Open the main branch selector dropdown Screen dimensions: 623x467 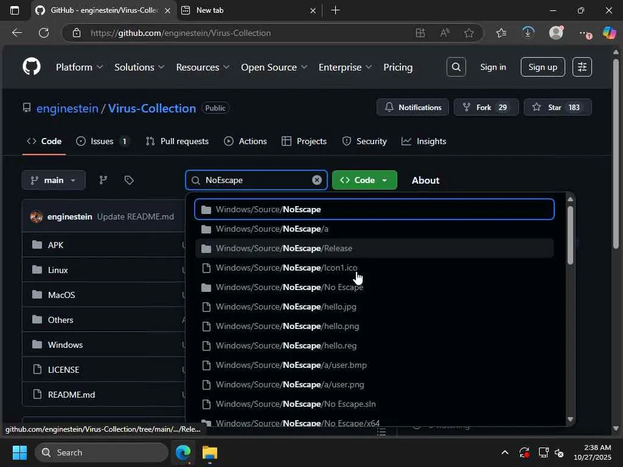(x=54, y=180)
